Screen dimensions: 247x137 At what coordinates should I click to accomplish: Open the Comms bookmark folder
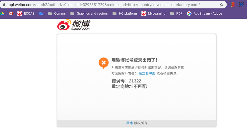57,14
